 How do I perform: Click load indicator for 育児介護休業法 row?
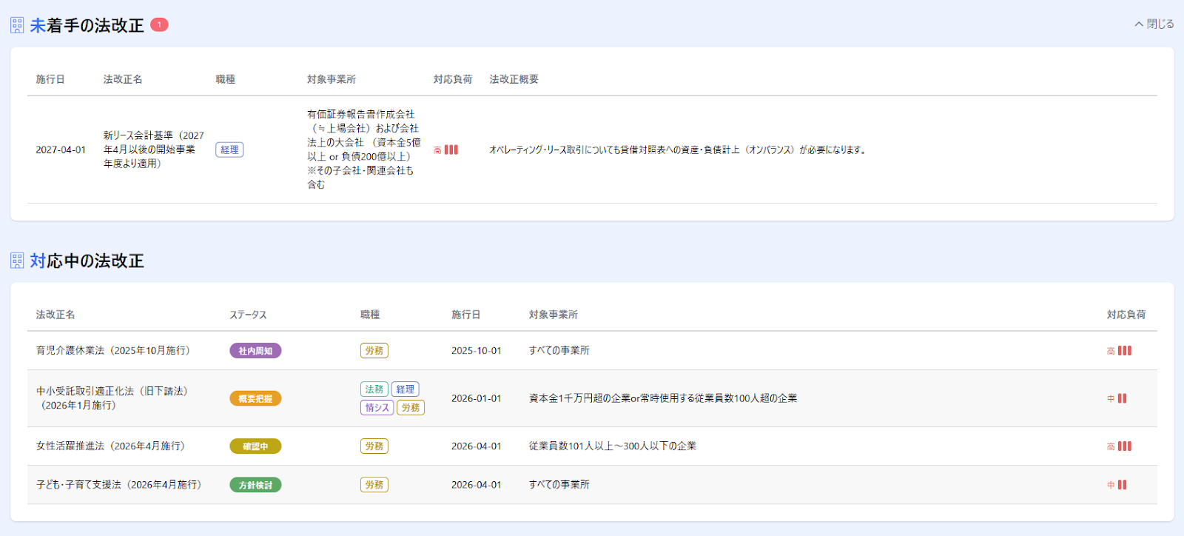pyautogui.click(x=1119, y=351)
